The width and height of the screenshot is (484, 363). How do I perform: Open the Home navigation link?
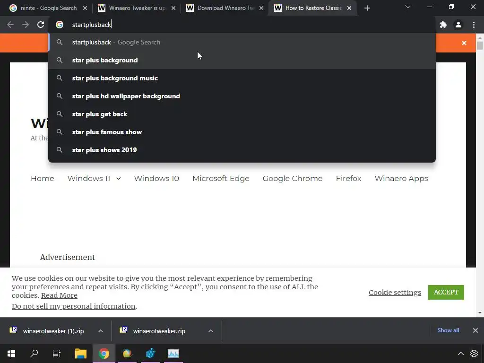coord(42,178)
